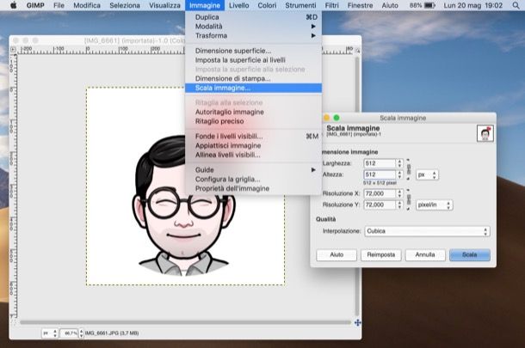Open the Finestre menu

(x=361, y=5)
